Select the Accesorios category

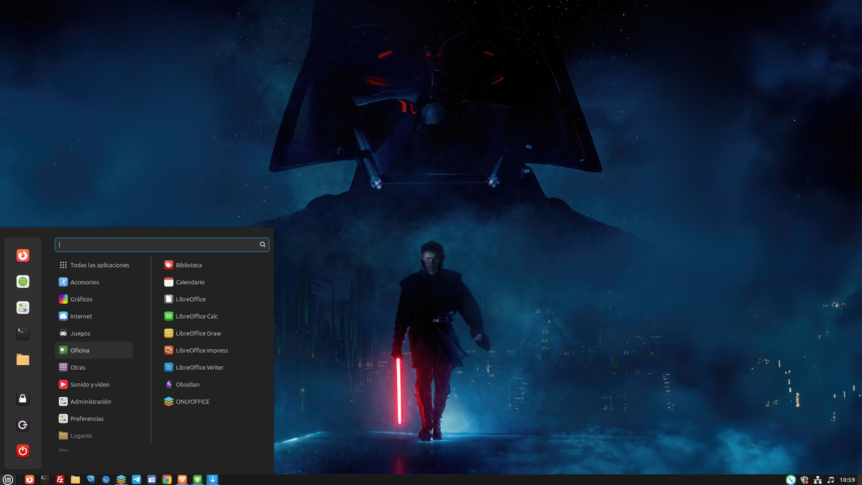[94, 282]
